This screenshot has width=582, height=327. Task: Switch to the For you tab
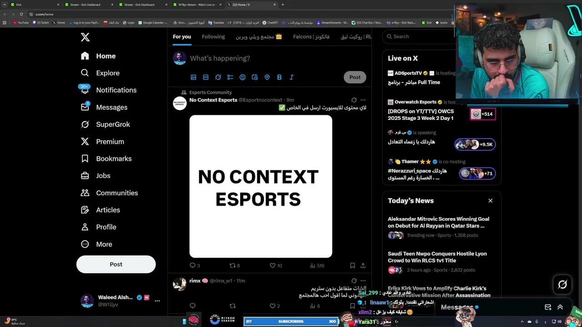tap(182, 37)
